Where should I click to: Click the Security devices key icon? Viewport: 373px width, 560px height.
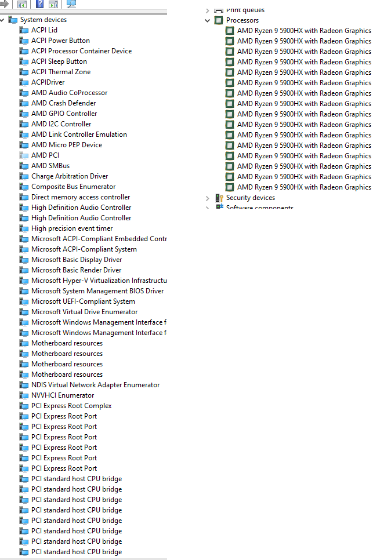pos(219,198)
